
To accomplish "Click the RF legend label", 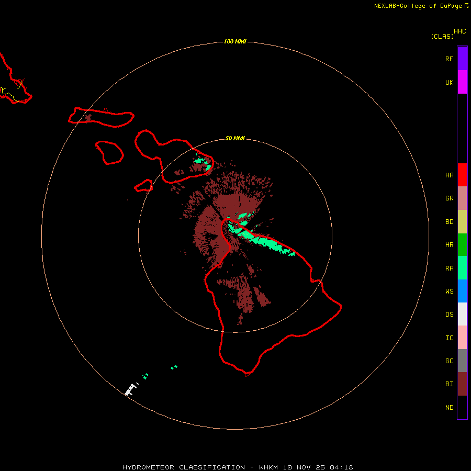I will [x=449, y=59].
